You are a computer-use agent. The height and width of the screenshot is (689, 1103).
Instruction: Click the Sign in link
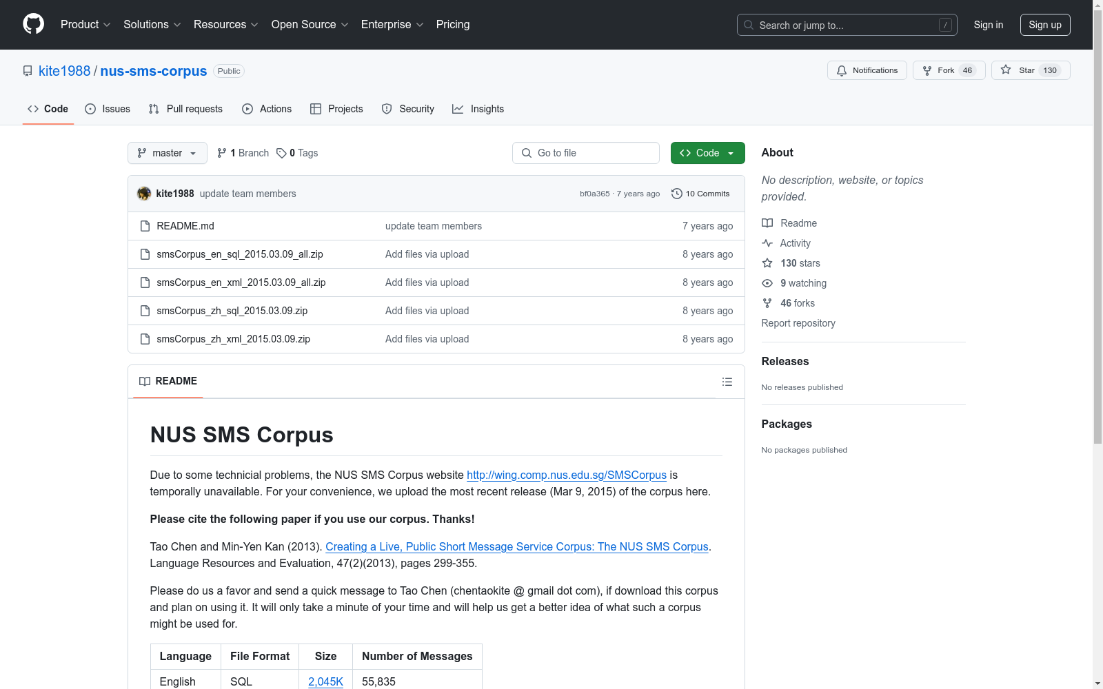[x=989, y=25]
